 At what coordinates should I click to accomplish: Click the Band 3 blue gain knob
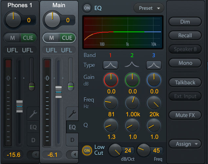pyautogui.click(x=154, y=80)
